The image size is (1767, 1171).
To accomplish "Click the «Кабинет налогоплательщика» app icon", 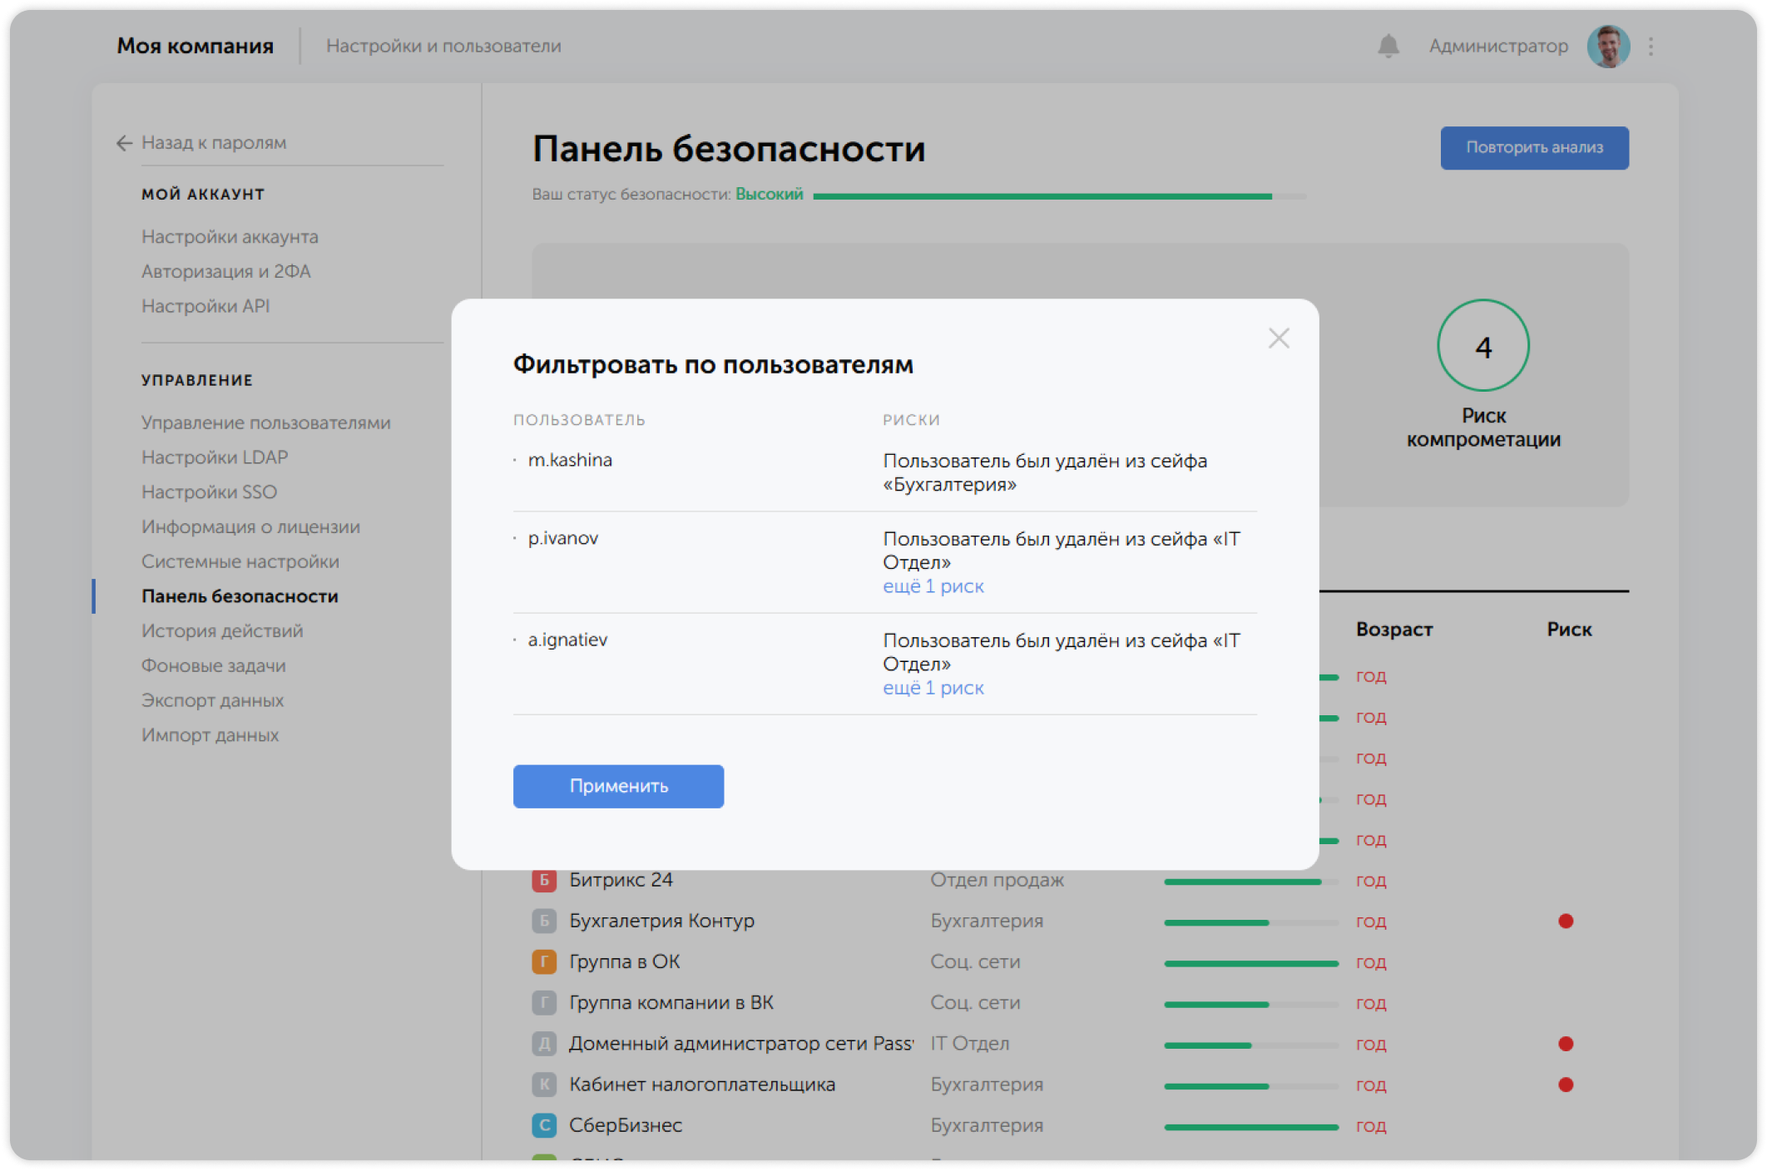I will tap(542, 1085).
